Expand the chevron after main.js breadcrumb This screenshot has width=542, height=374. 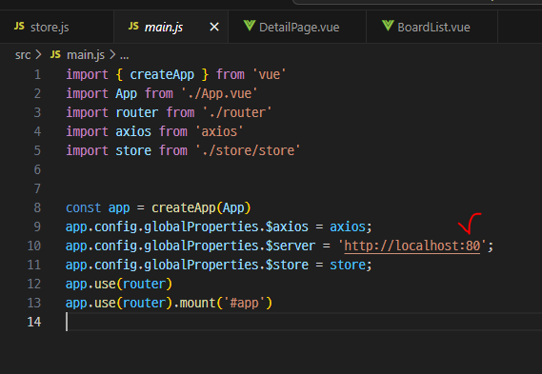point(112,54)
